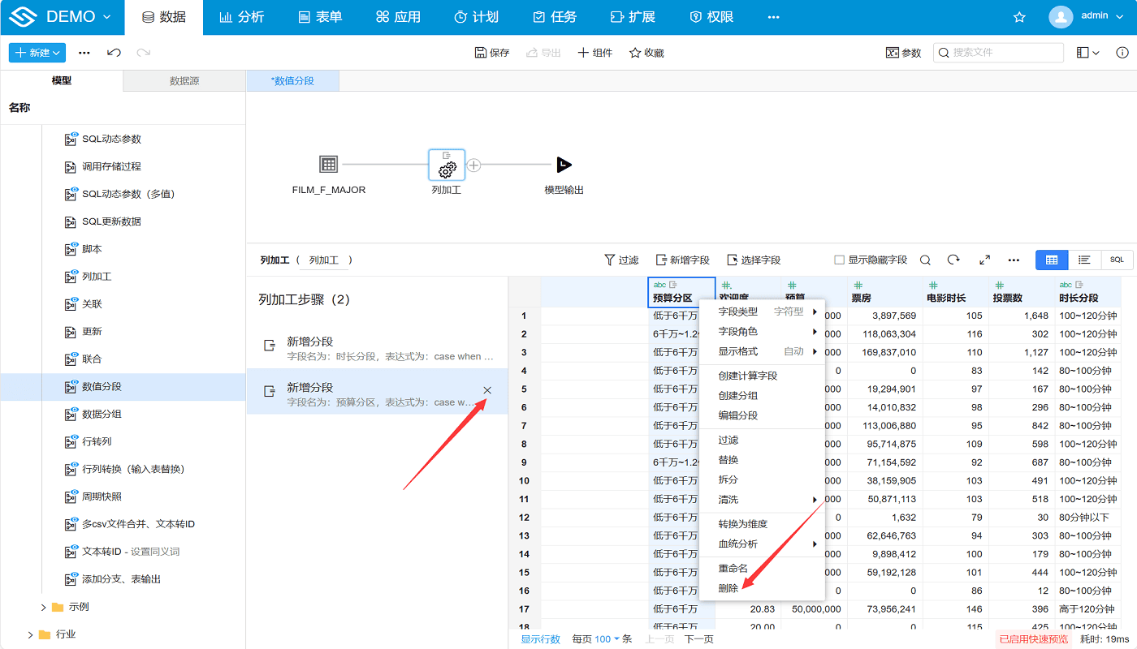
Task: Switch to SQL view button
Action: (x=1117, y=260)
